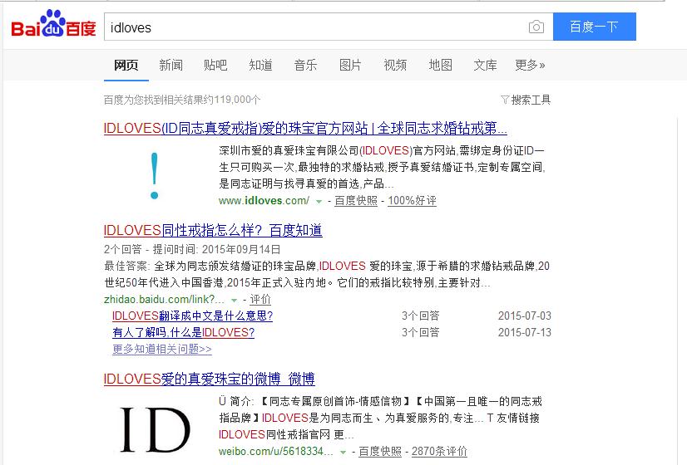
Task: Open IDLOVES爱的真爱珠宝的微博 result title
Action: point(209,379)
